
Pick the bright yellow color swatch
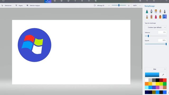tap(157, 84)
